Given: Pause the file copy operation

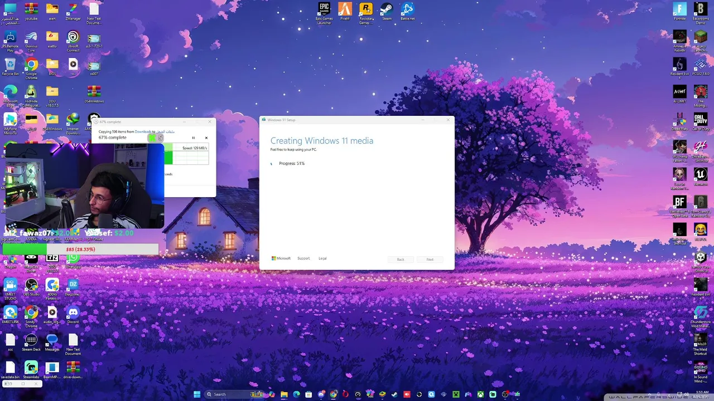Looking at the screenshot, I should [194, 138].
